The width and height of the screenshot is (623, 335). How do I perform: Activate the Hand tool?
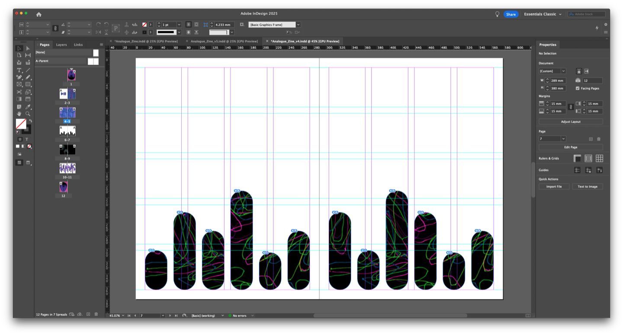point(19,114)
